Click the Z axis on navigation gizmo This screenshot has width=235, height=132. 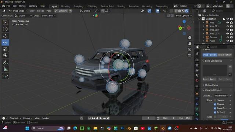click(x=184, y=22)
